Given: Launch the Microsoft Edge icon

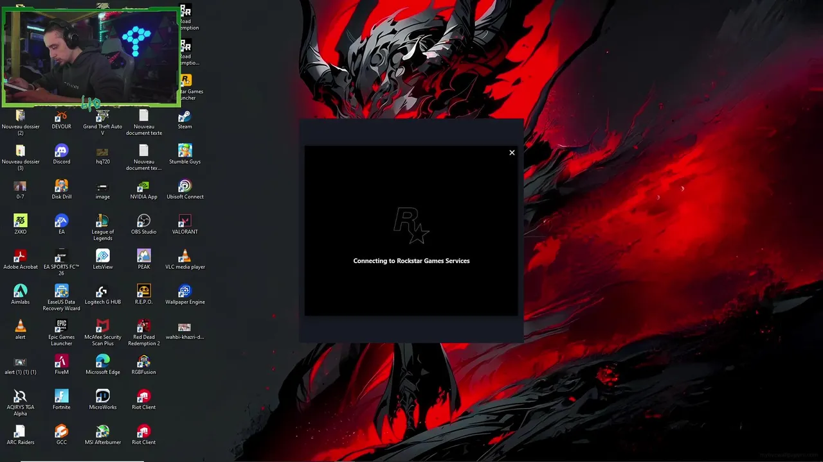Looking at the screenshot, I should point(103,365).
